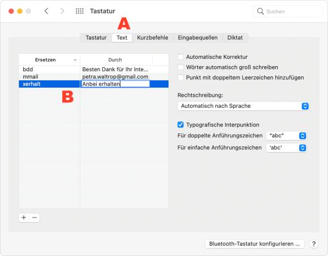Image resolution: width=328 pixels, height=256 pixels.
Task: Disable the Typografische Interpunktion checkbox
Action: click(180, 125)
